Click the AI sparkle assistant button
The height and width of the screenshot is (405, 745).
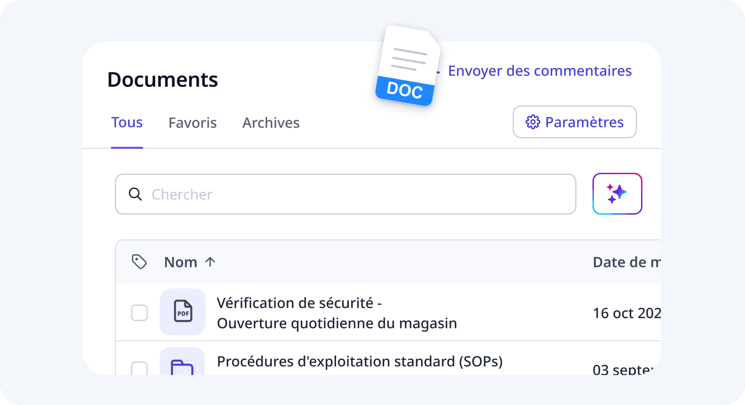coord(617,193)
